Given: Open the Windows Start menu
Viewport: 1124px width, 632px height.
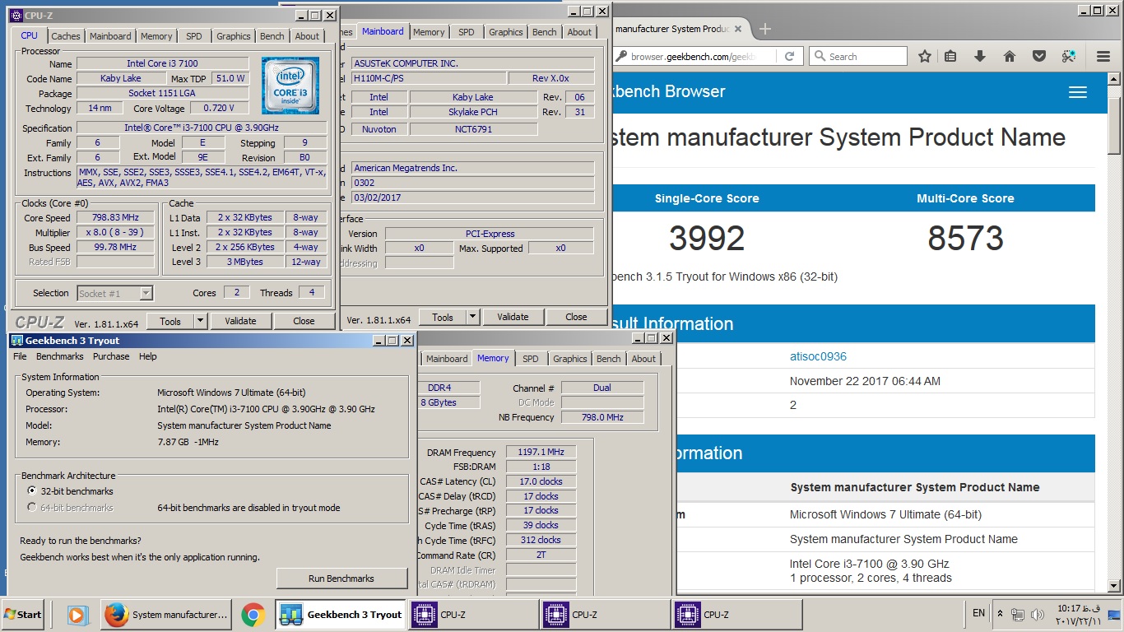Looking at the screenshot, I should tap(22, 614).
